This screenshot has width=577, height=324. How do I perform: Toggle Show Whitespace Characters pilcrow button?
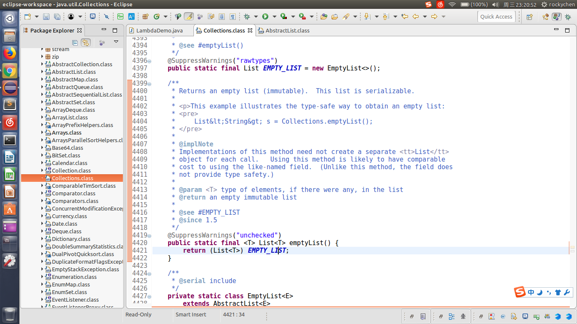click(233, 17)
